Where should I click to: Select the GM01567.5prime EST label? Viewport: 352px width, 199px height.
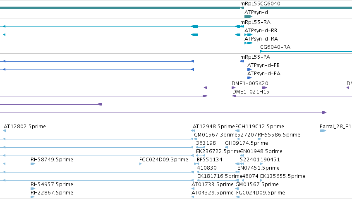click(x=257, y=185)
